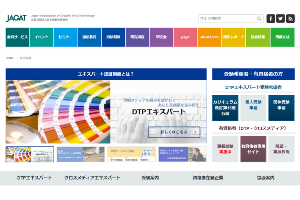Open the 通信教育 menu
This screenshot has height=200, width=300.
[x=89, y=37]
